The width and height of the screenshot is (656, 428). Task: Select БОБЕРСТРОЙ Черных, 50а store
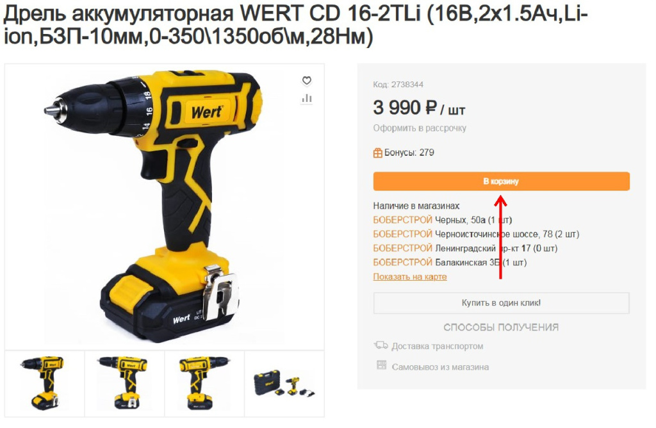coord(443,220)
